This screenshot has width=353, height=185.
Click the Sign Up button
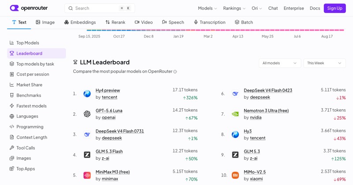(x=335, y=8)
